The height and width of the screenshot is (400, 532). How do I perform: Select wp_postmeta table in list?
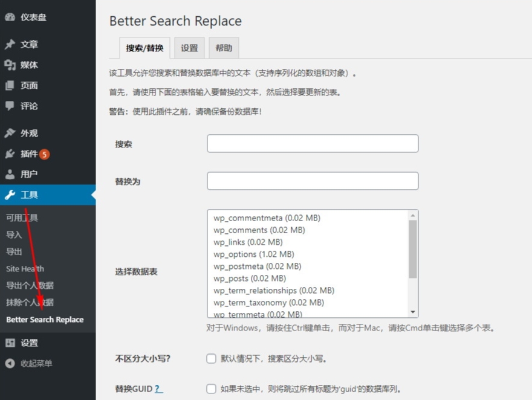point(257,266)
